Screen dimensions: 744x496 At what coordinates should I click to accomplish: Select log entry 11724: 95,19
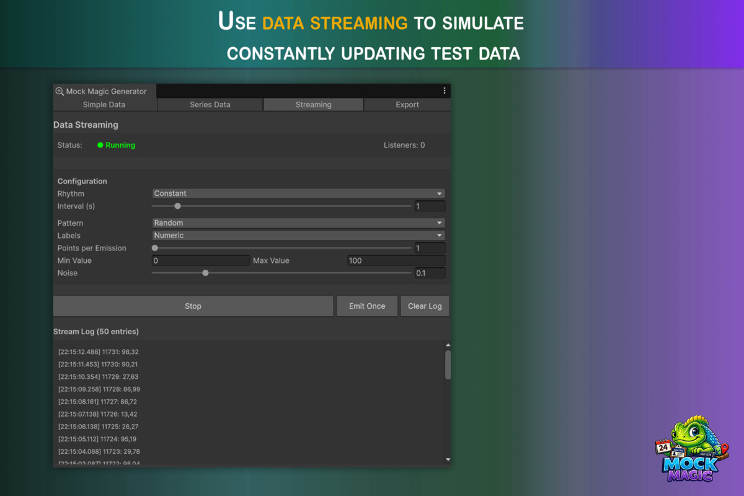click(x=97, y=439)
